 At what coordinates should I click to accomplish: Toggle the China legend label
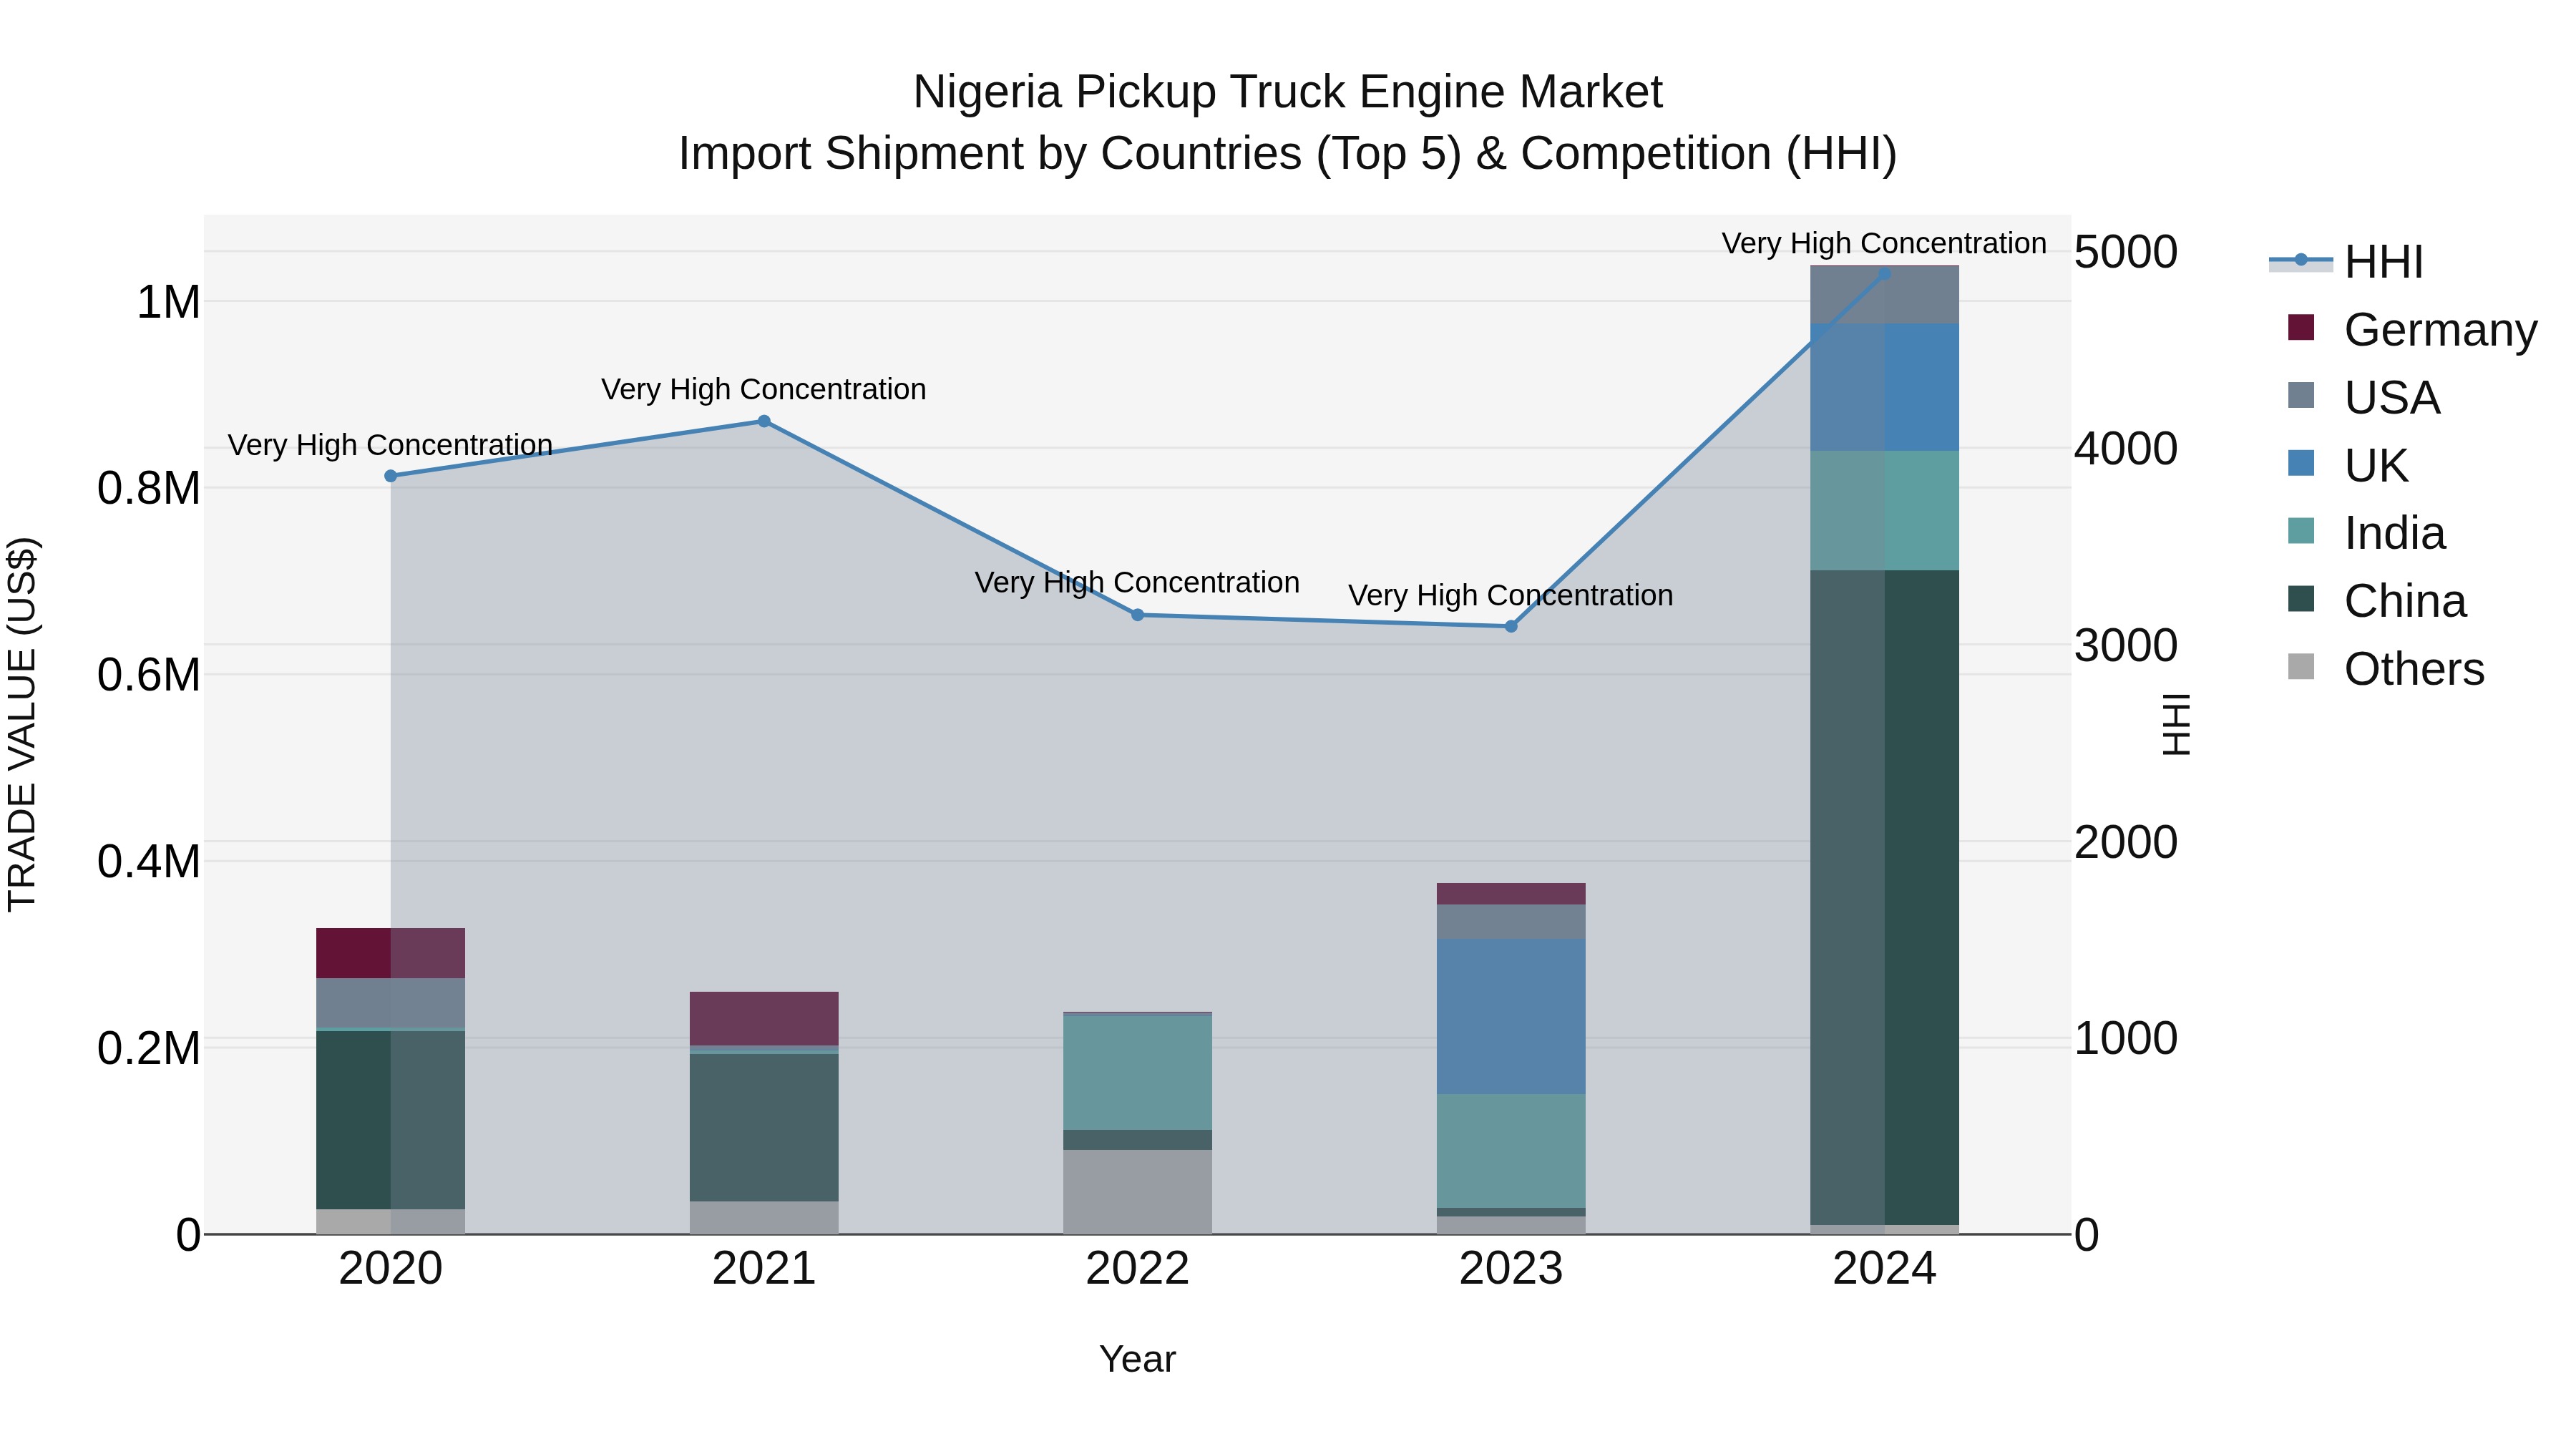(2405, 602)
